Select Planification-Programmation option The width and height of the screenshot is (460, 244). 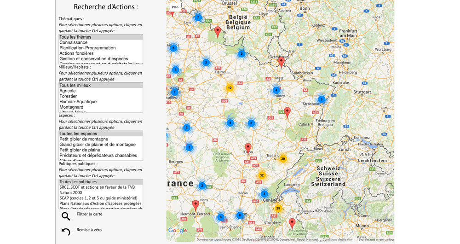[x=101, y=48]
